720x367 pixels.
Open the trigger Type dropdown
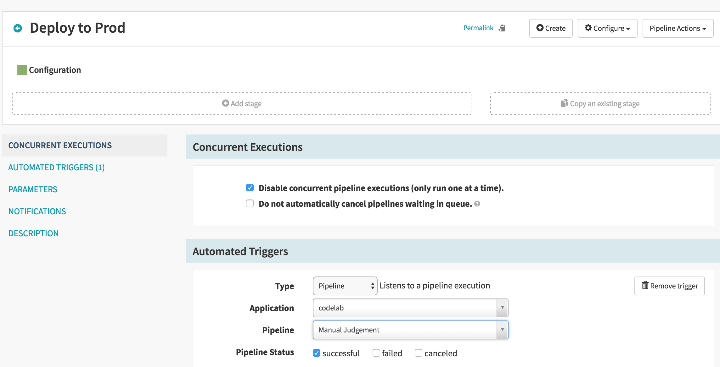click(345, 286)
